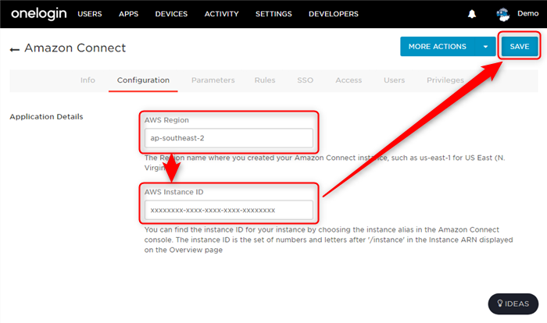Open the Access tab

349,80
